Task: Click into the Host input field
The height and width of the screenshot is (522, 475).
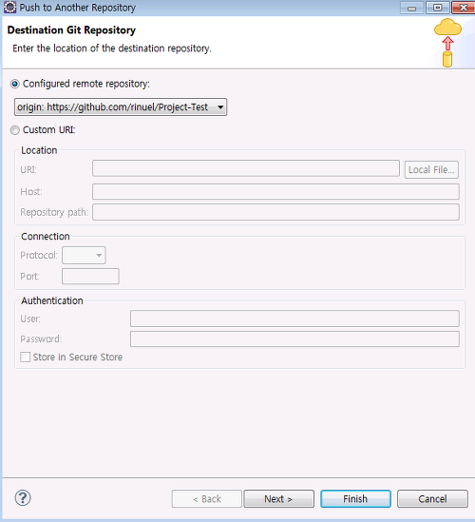Action: point(275,192)
